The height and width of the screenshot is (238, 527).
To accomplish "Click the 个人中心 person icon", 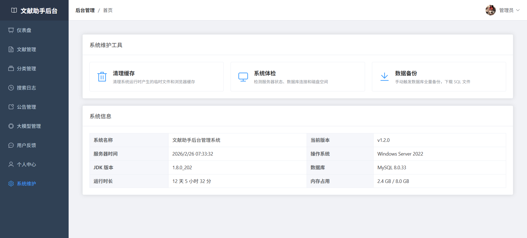I will [x=11, y=164].
